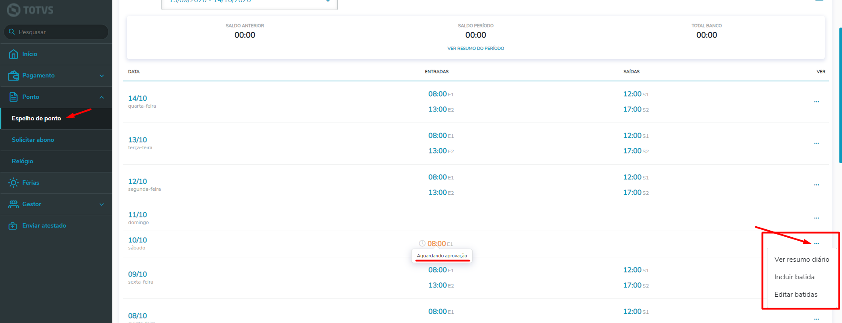Click options ellipsis for 10/10 row

point(817,243)
